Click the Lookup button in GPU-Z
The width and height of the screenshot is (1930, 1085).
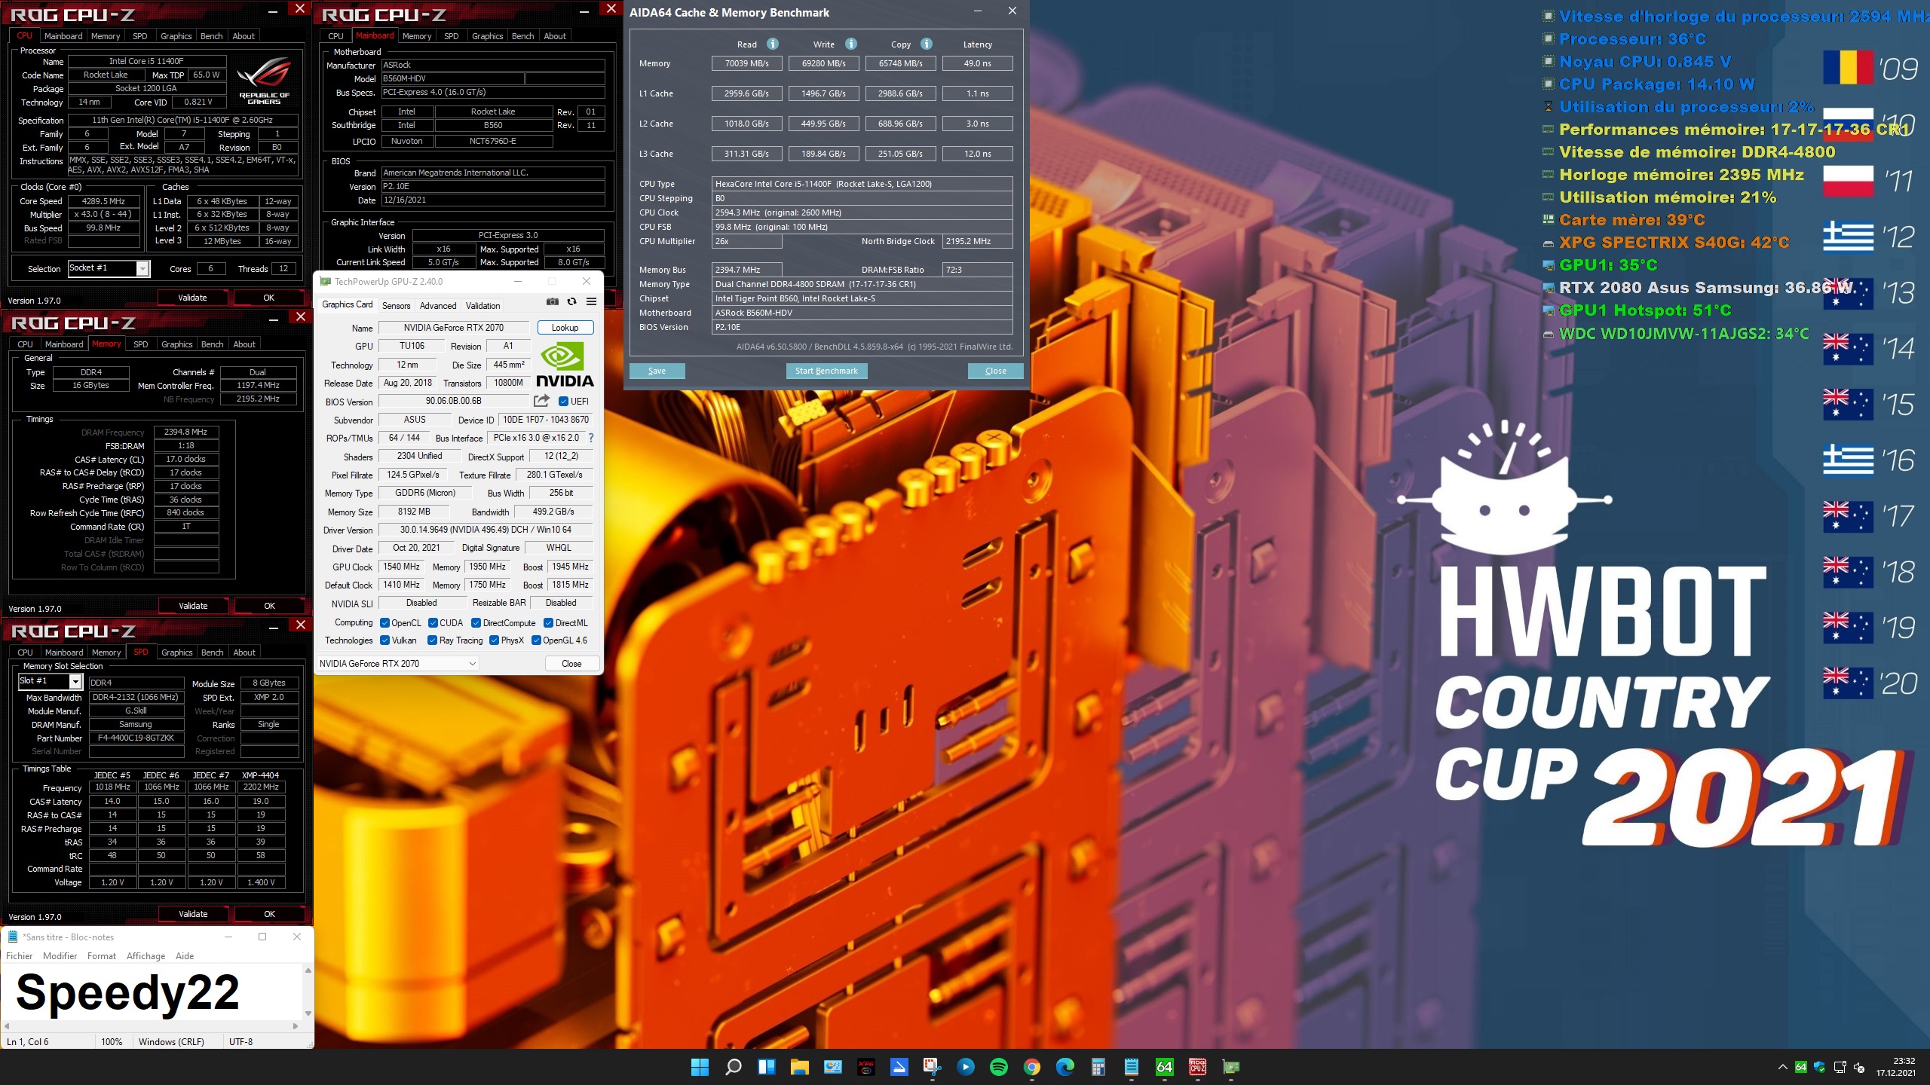click(x=565, y=327)
